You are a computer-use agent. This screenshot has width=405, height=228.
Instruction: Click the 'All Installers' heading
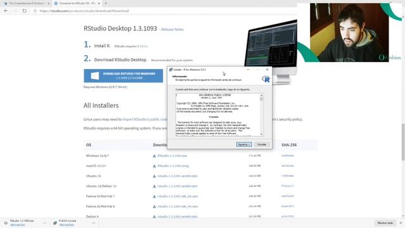(101, 106)
